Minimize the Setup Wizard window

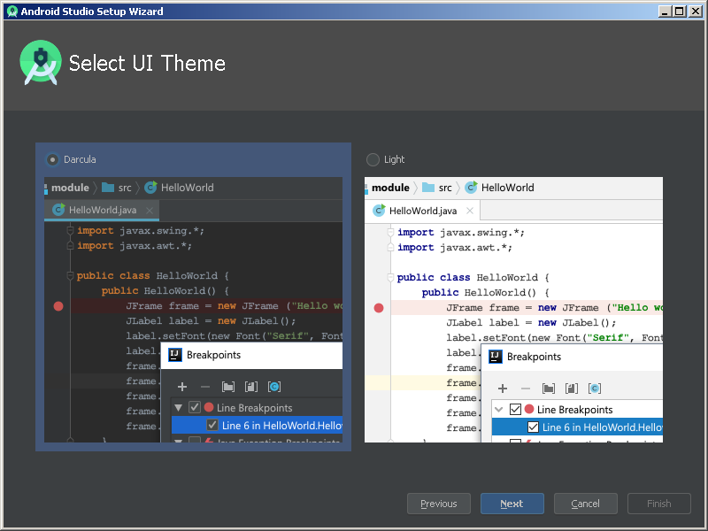click(665, 12)
